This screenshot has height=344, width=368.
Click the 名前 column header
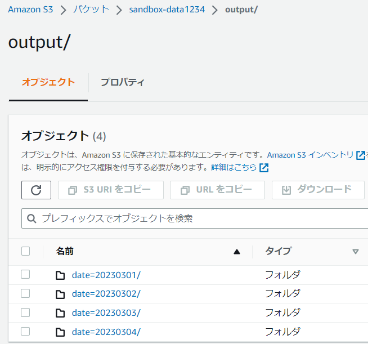coord(65,251)
